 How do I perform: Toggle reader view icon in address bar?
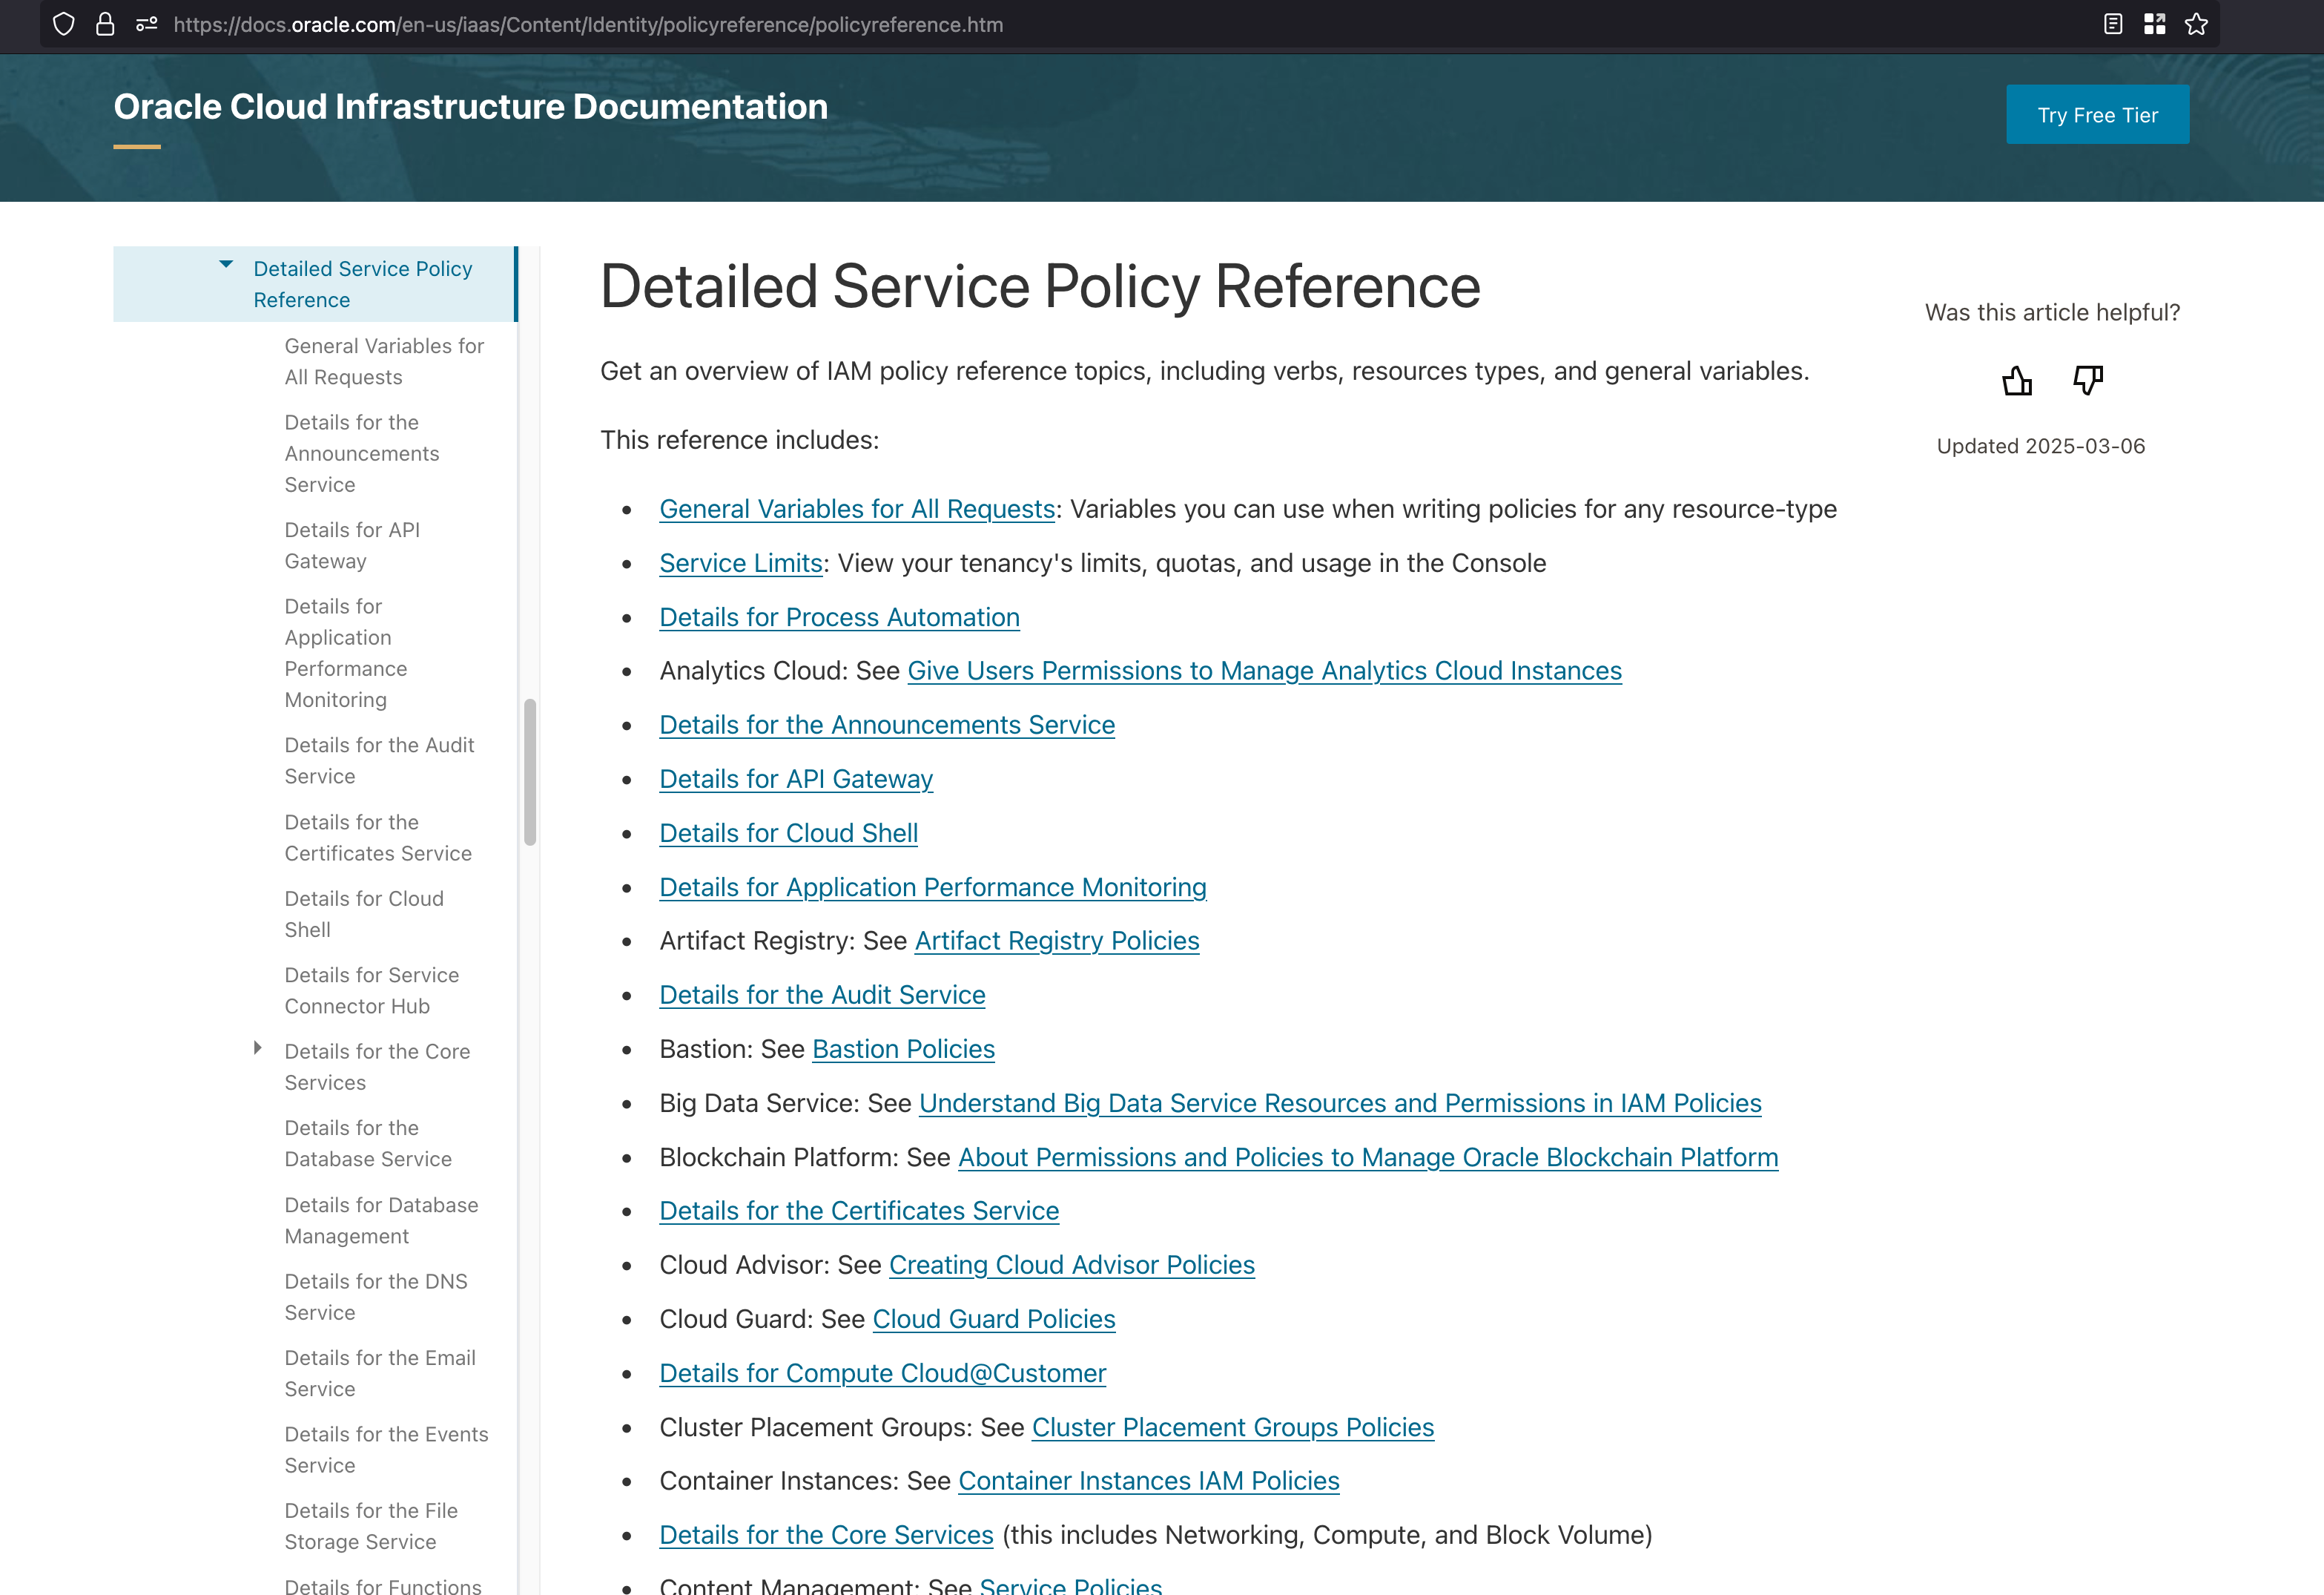[2113, 24]
